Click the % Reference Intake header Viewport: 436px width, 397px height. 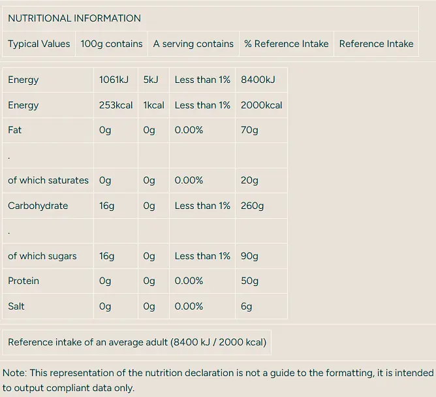(x=287, y=44)
